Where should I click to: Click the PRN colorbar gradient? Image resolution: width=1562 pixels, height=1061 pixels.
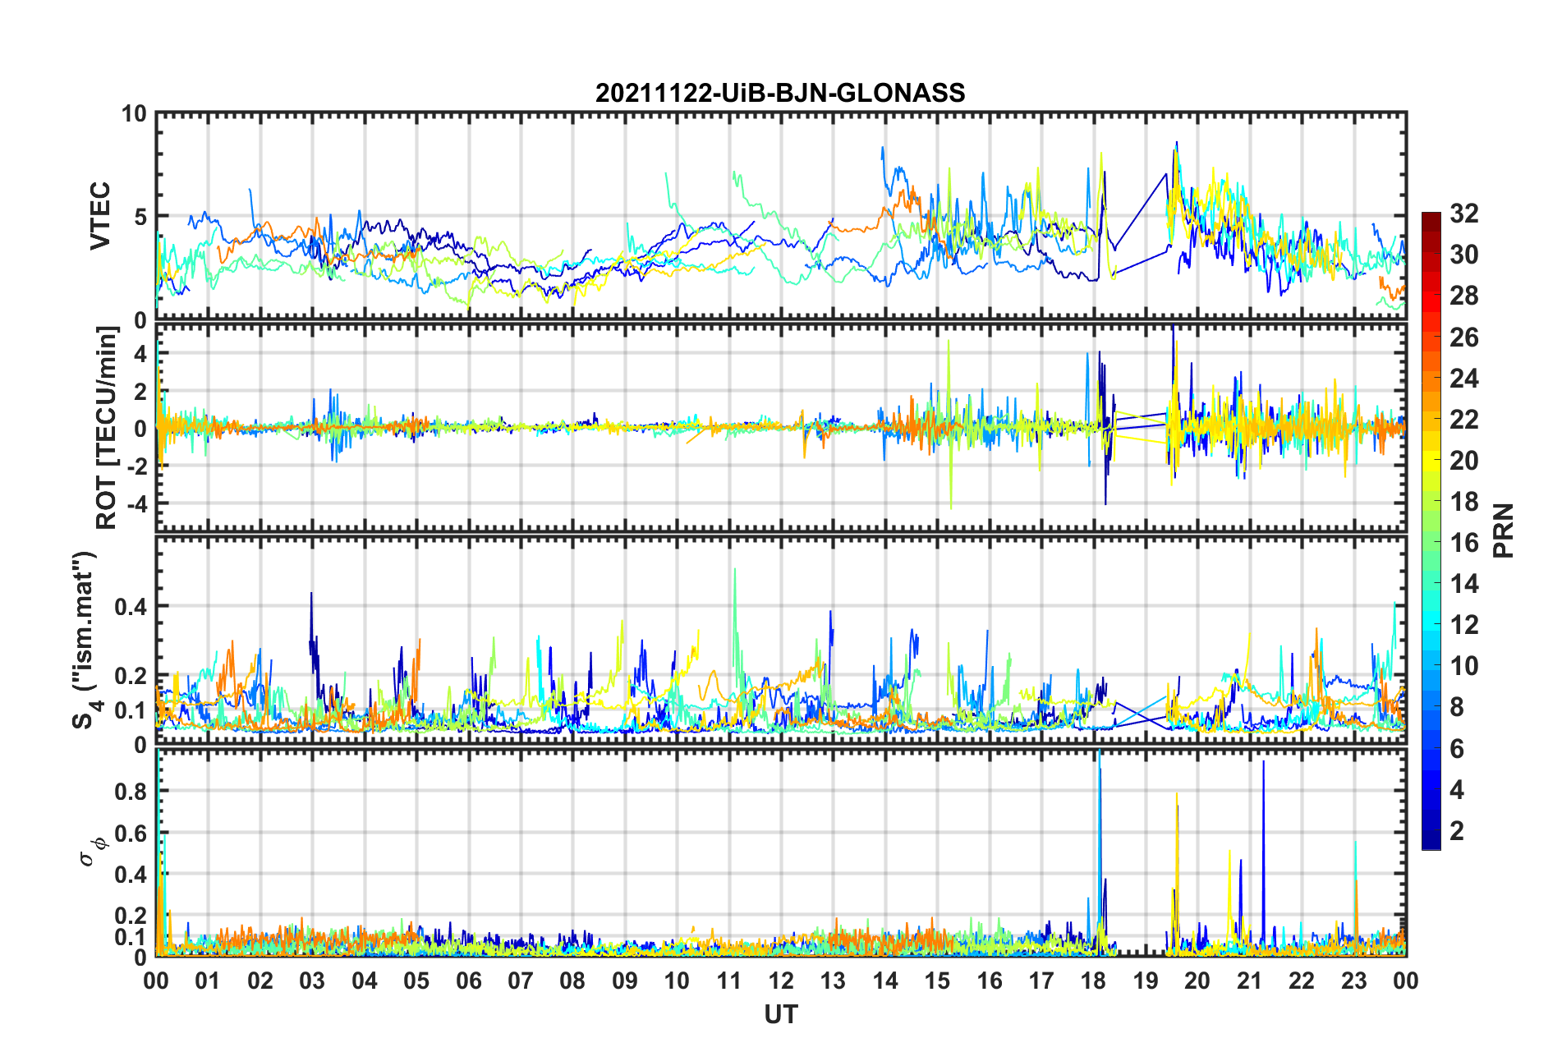[x=1431, y=530]
